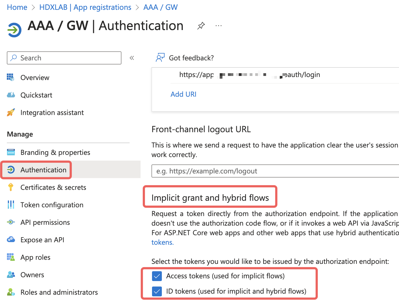Open the Expose an API icon
Viewport: 399px width, 301px height.
11,240
